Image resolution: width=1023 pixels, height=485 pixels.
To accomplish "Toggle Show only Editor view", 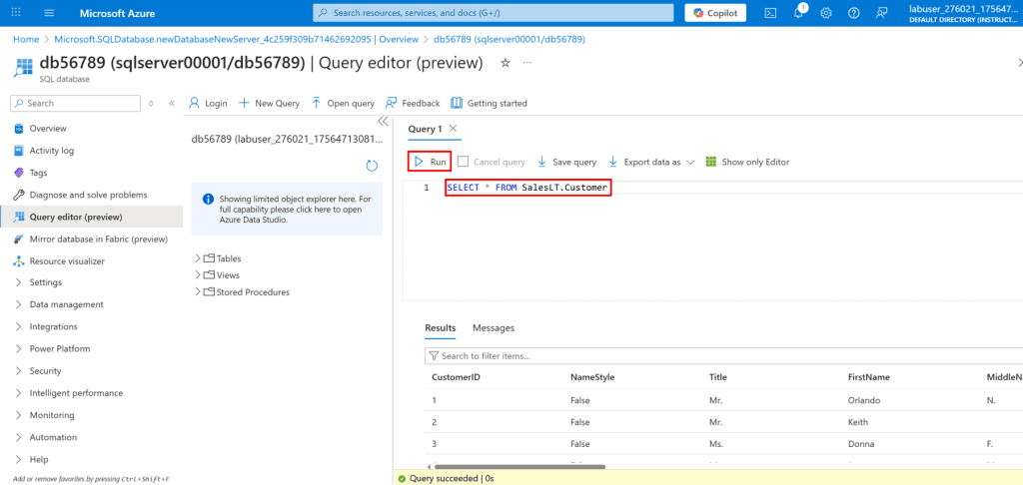I will point(747,162).
